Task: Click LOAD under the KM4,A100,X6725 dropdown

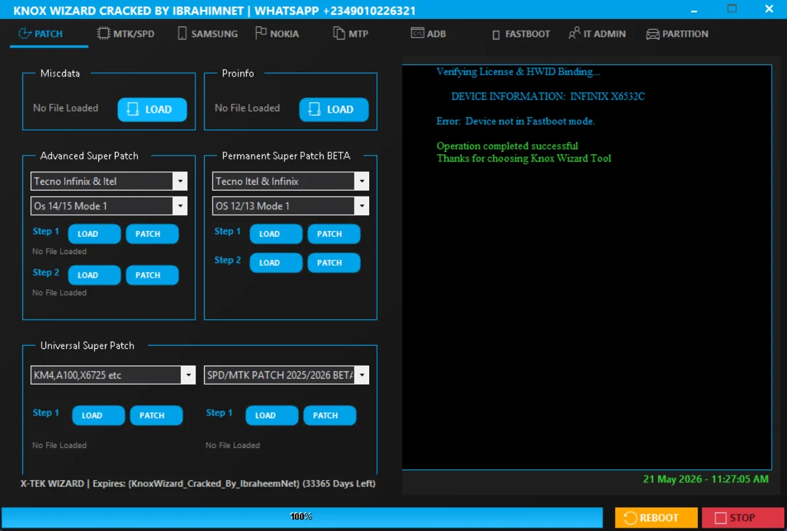Action: (98, 415)
